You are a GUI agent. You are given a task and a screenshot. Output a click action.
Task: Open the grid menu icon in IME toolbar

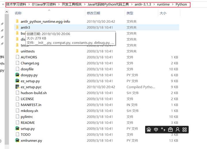coord(184,129)
